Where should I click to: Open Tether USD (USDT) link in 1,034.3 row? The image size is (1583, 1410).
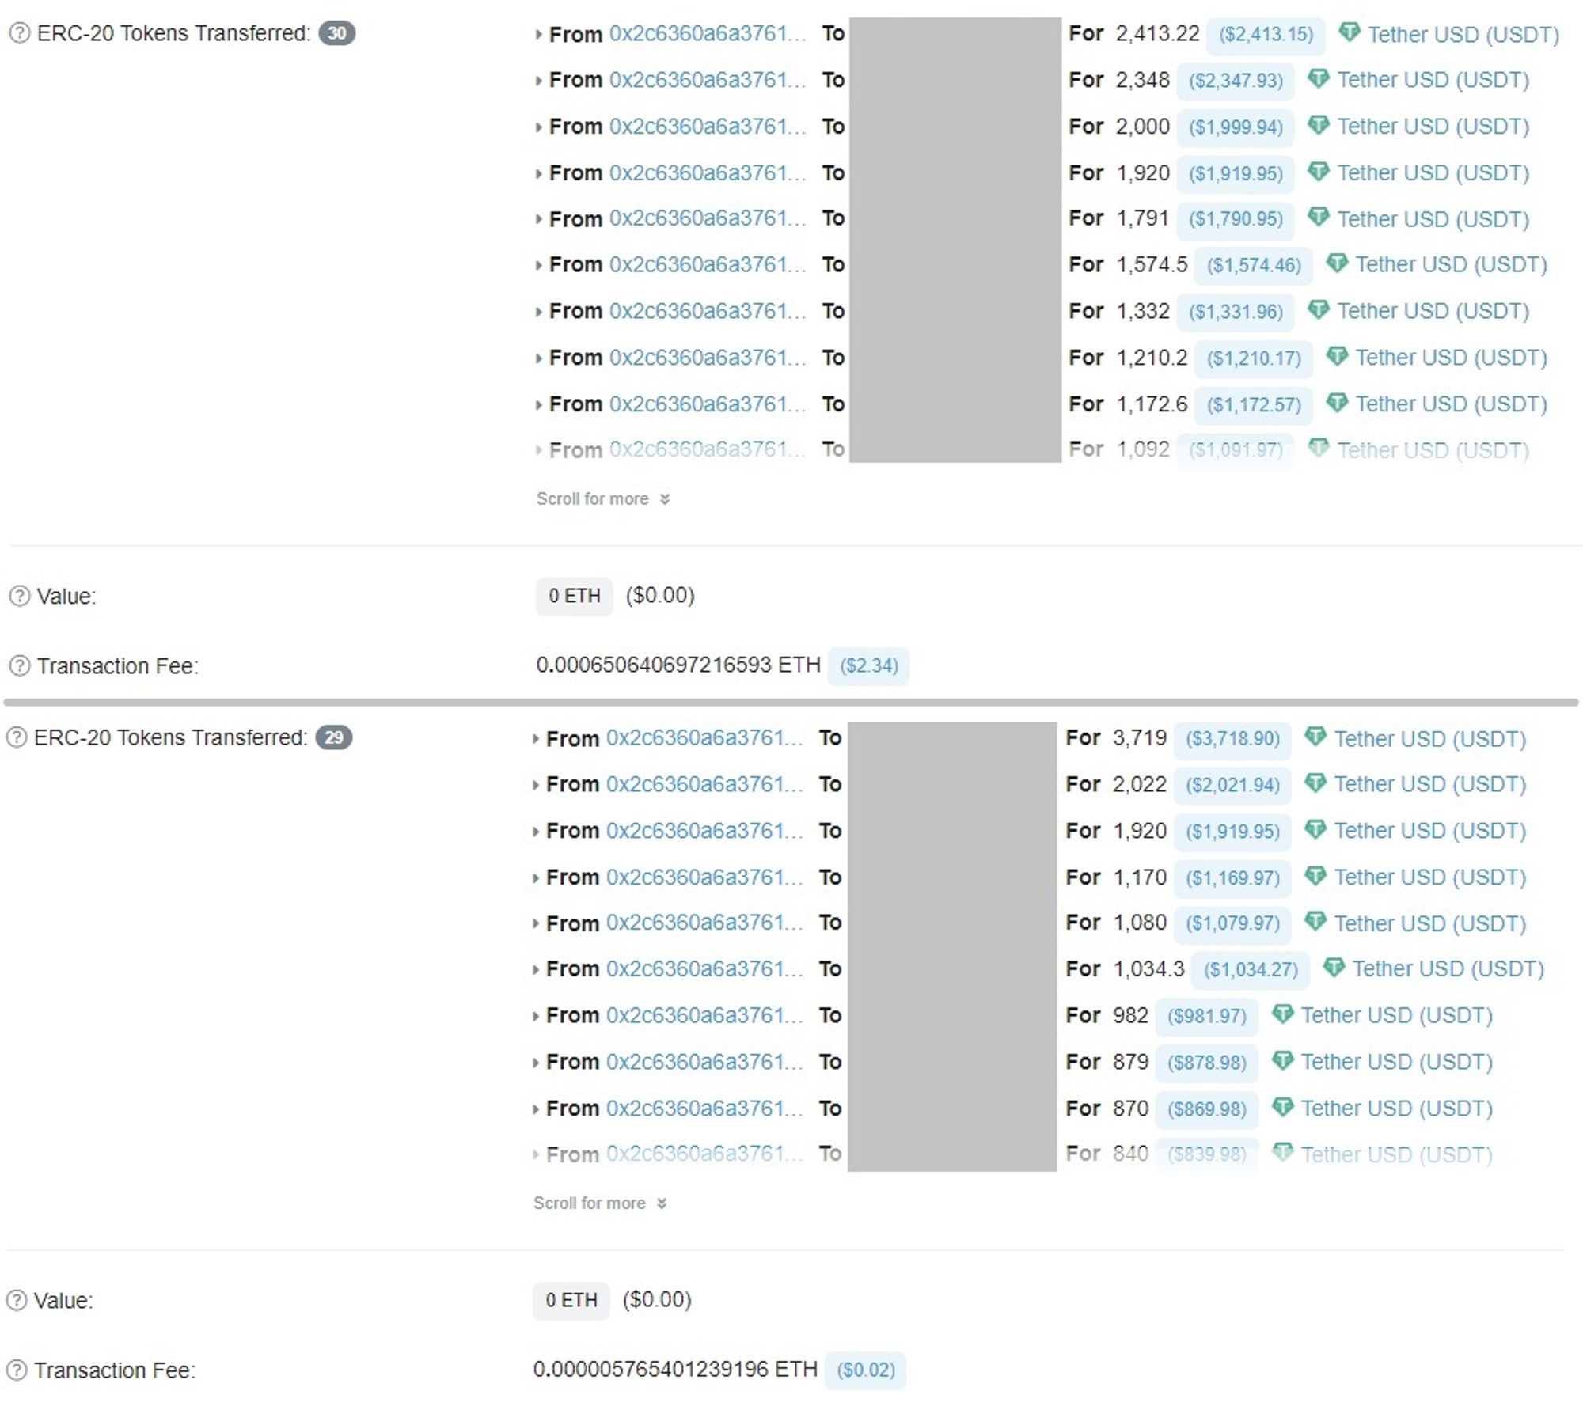pyautogui.click(x=1448, y=968)
